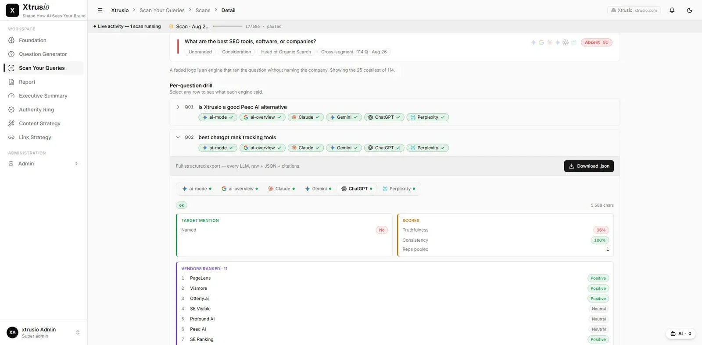The image size is (702, 345).
Task: Click the Consideration tag
Action: 236,52
